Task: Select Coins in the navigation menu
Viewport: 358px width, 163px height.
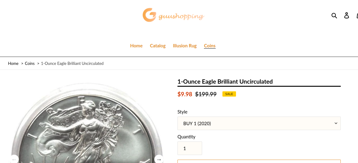Action: pyautogui.click(x=210, y=46)
